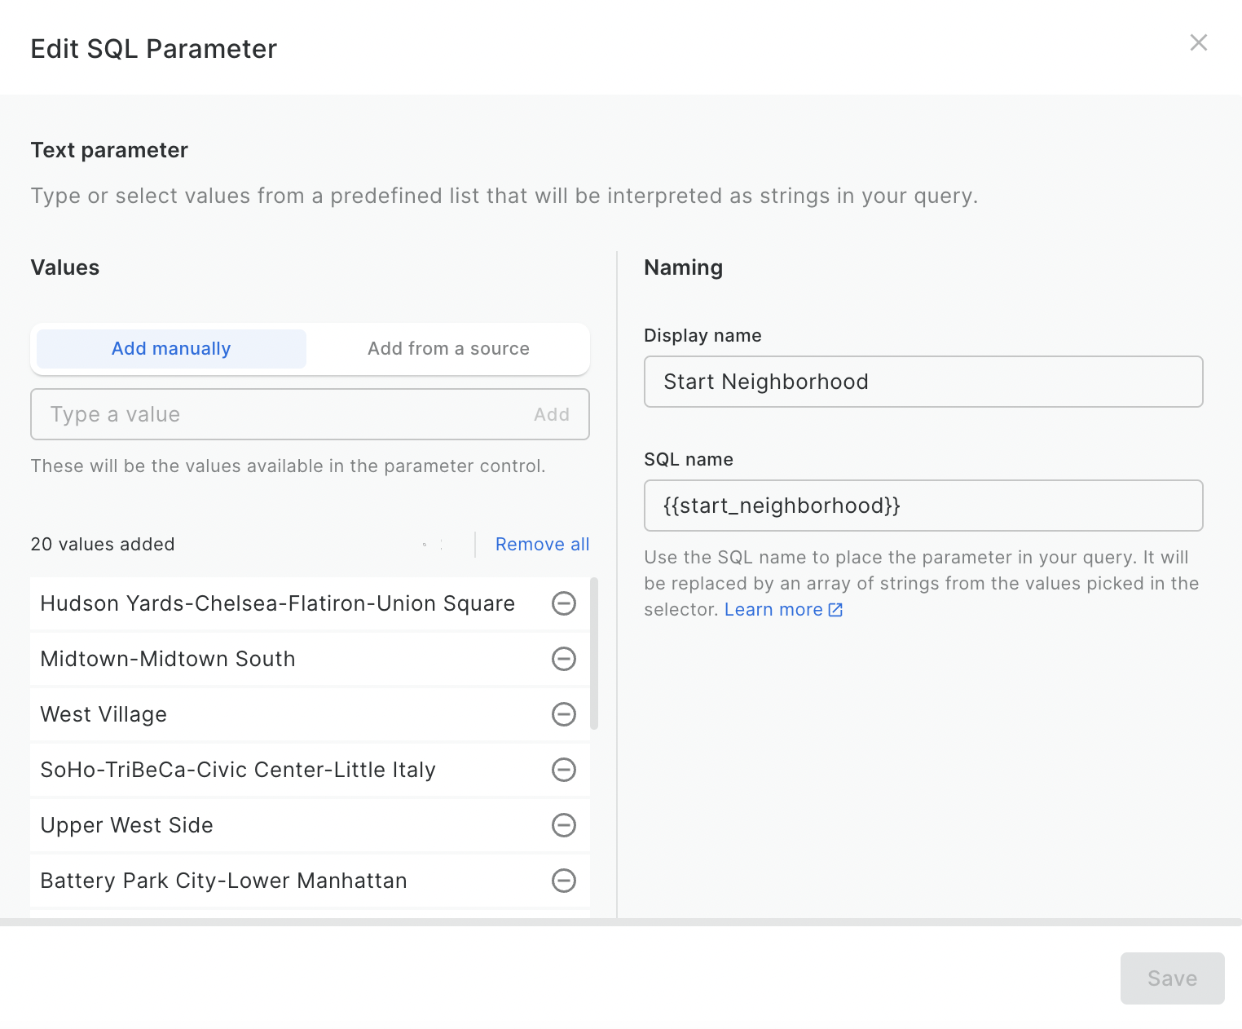Remove the SoHo-TriBeCa-Civic Center-Little Italy value

pyautogui.click(x=564, y=769)
